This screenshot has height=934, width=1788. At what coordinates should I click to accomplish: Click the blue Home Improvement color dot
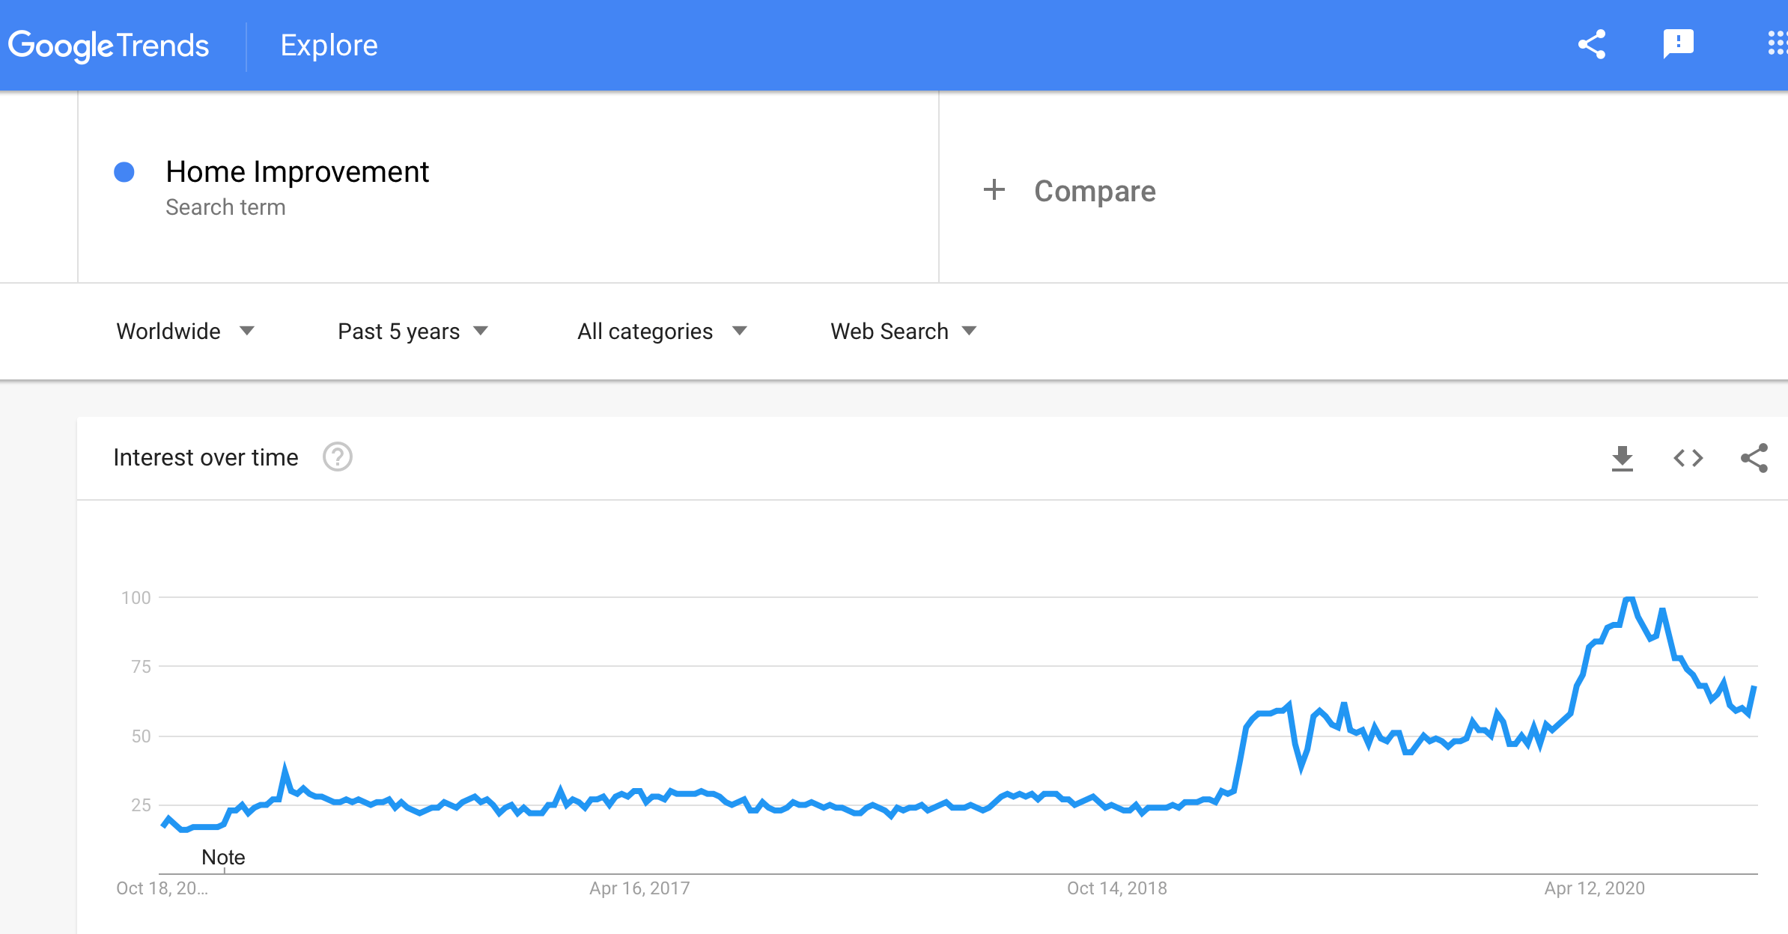point(124,172)
